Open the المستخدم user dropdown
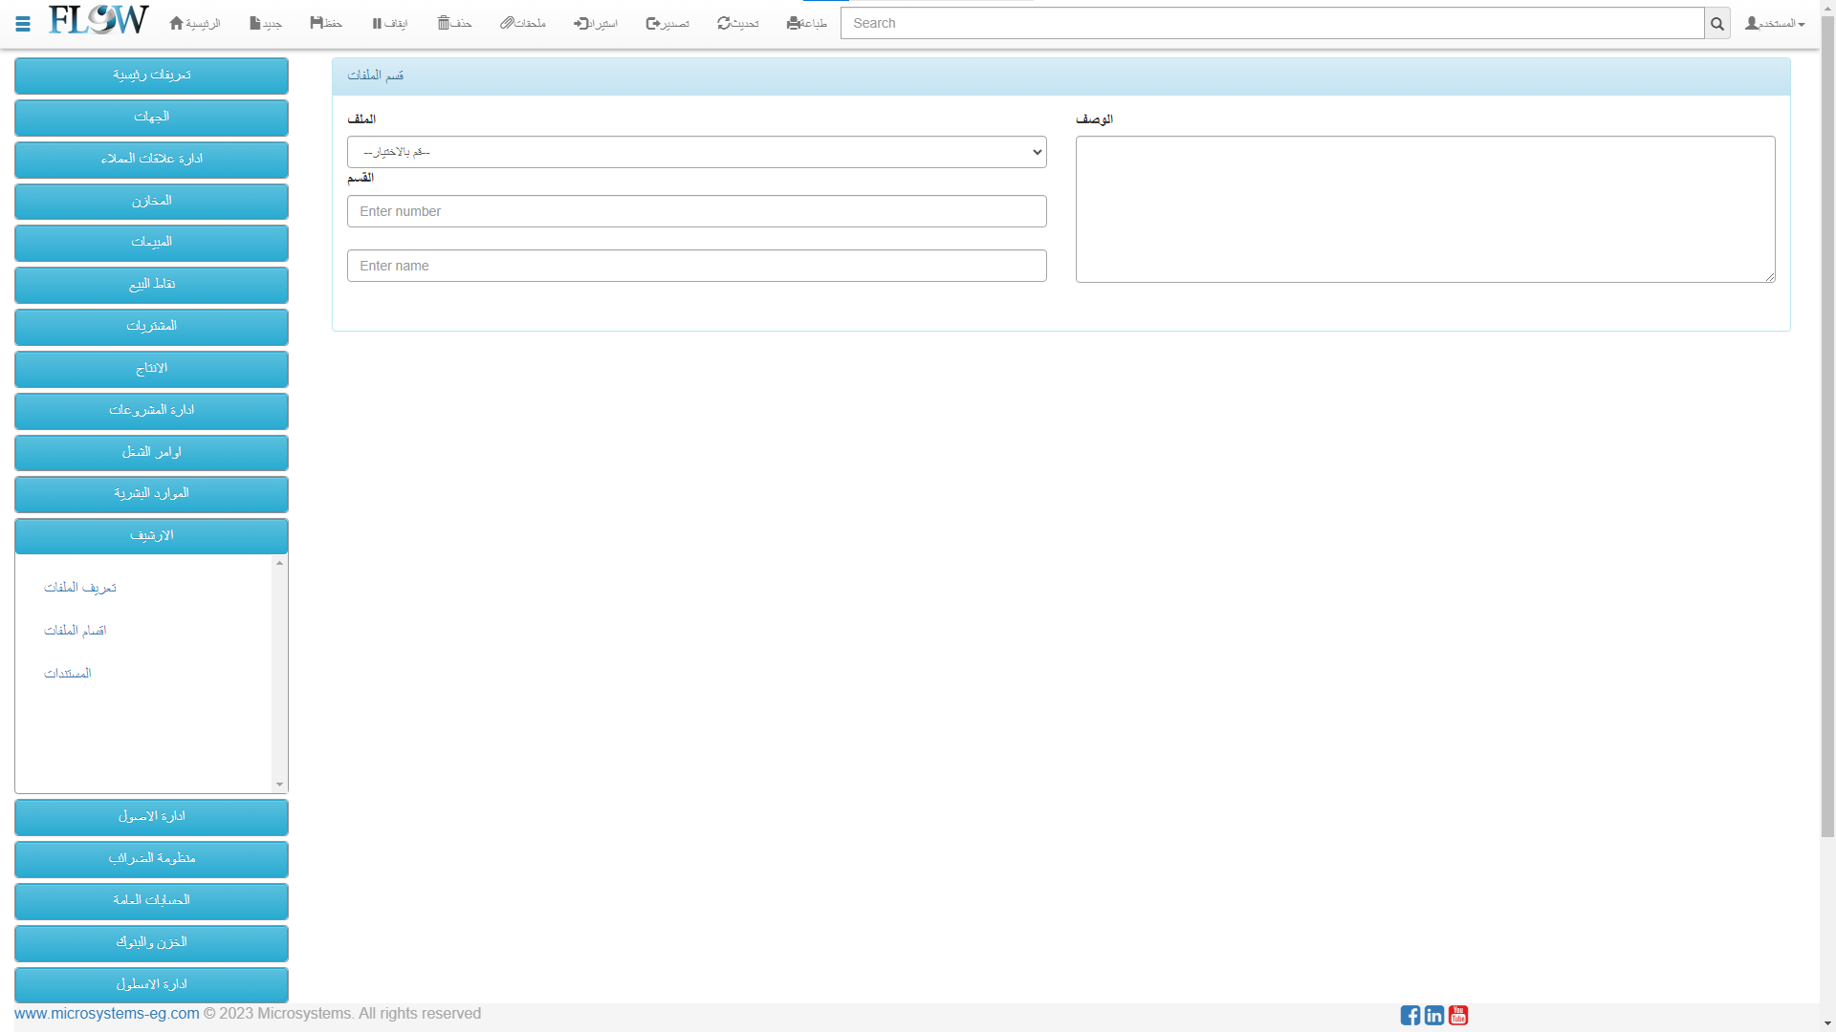The image size is (1836, 1032). [1775, 23]
